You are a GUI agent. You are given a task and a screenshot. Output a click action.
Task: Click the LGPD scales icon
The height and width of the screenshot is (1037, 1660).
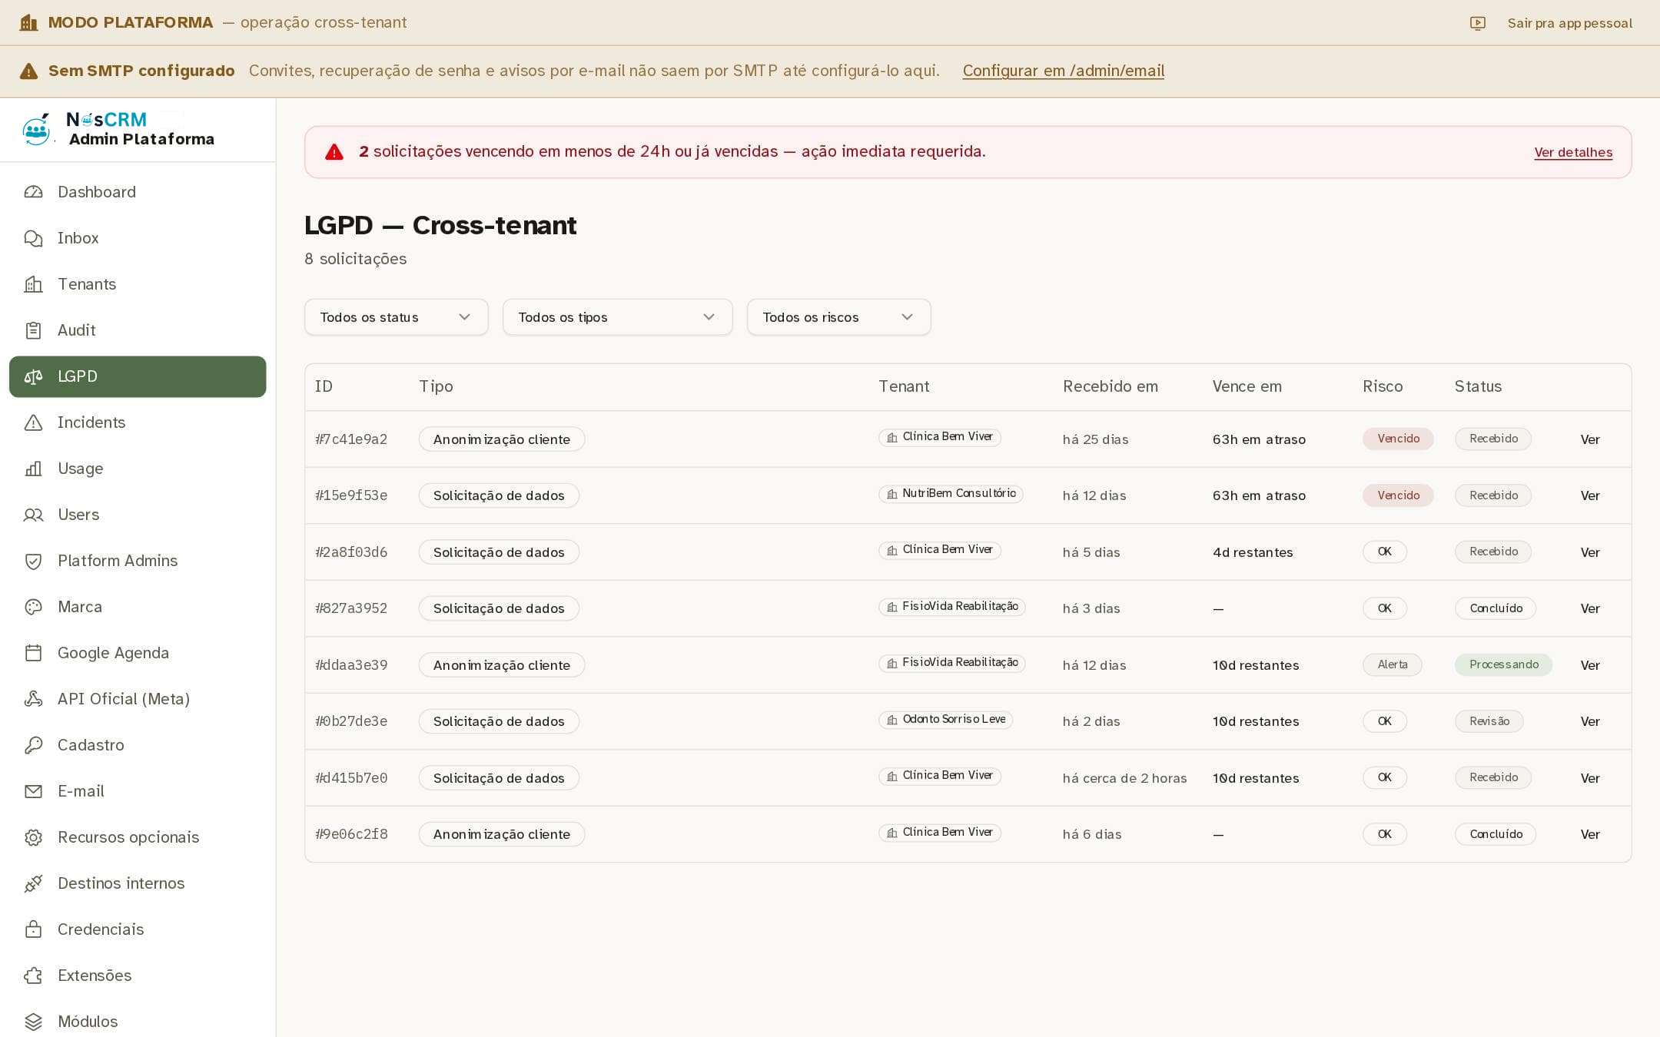[33, 376]
